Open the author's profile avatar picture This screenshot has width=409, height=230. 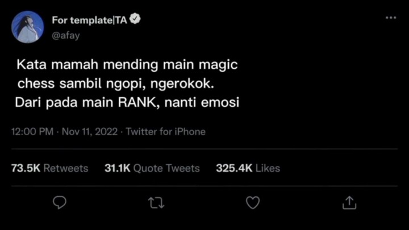(28, 27)
